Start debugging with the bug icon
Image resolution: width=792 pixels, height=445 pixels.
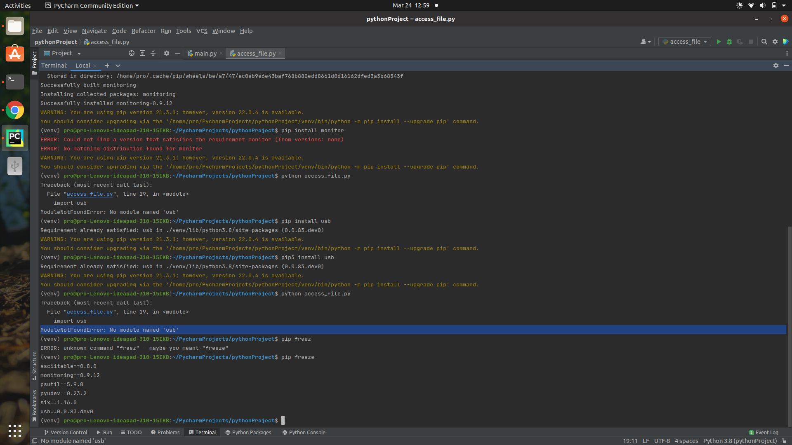pyautogui.click(x=729, y=42)
